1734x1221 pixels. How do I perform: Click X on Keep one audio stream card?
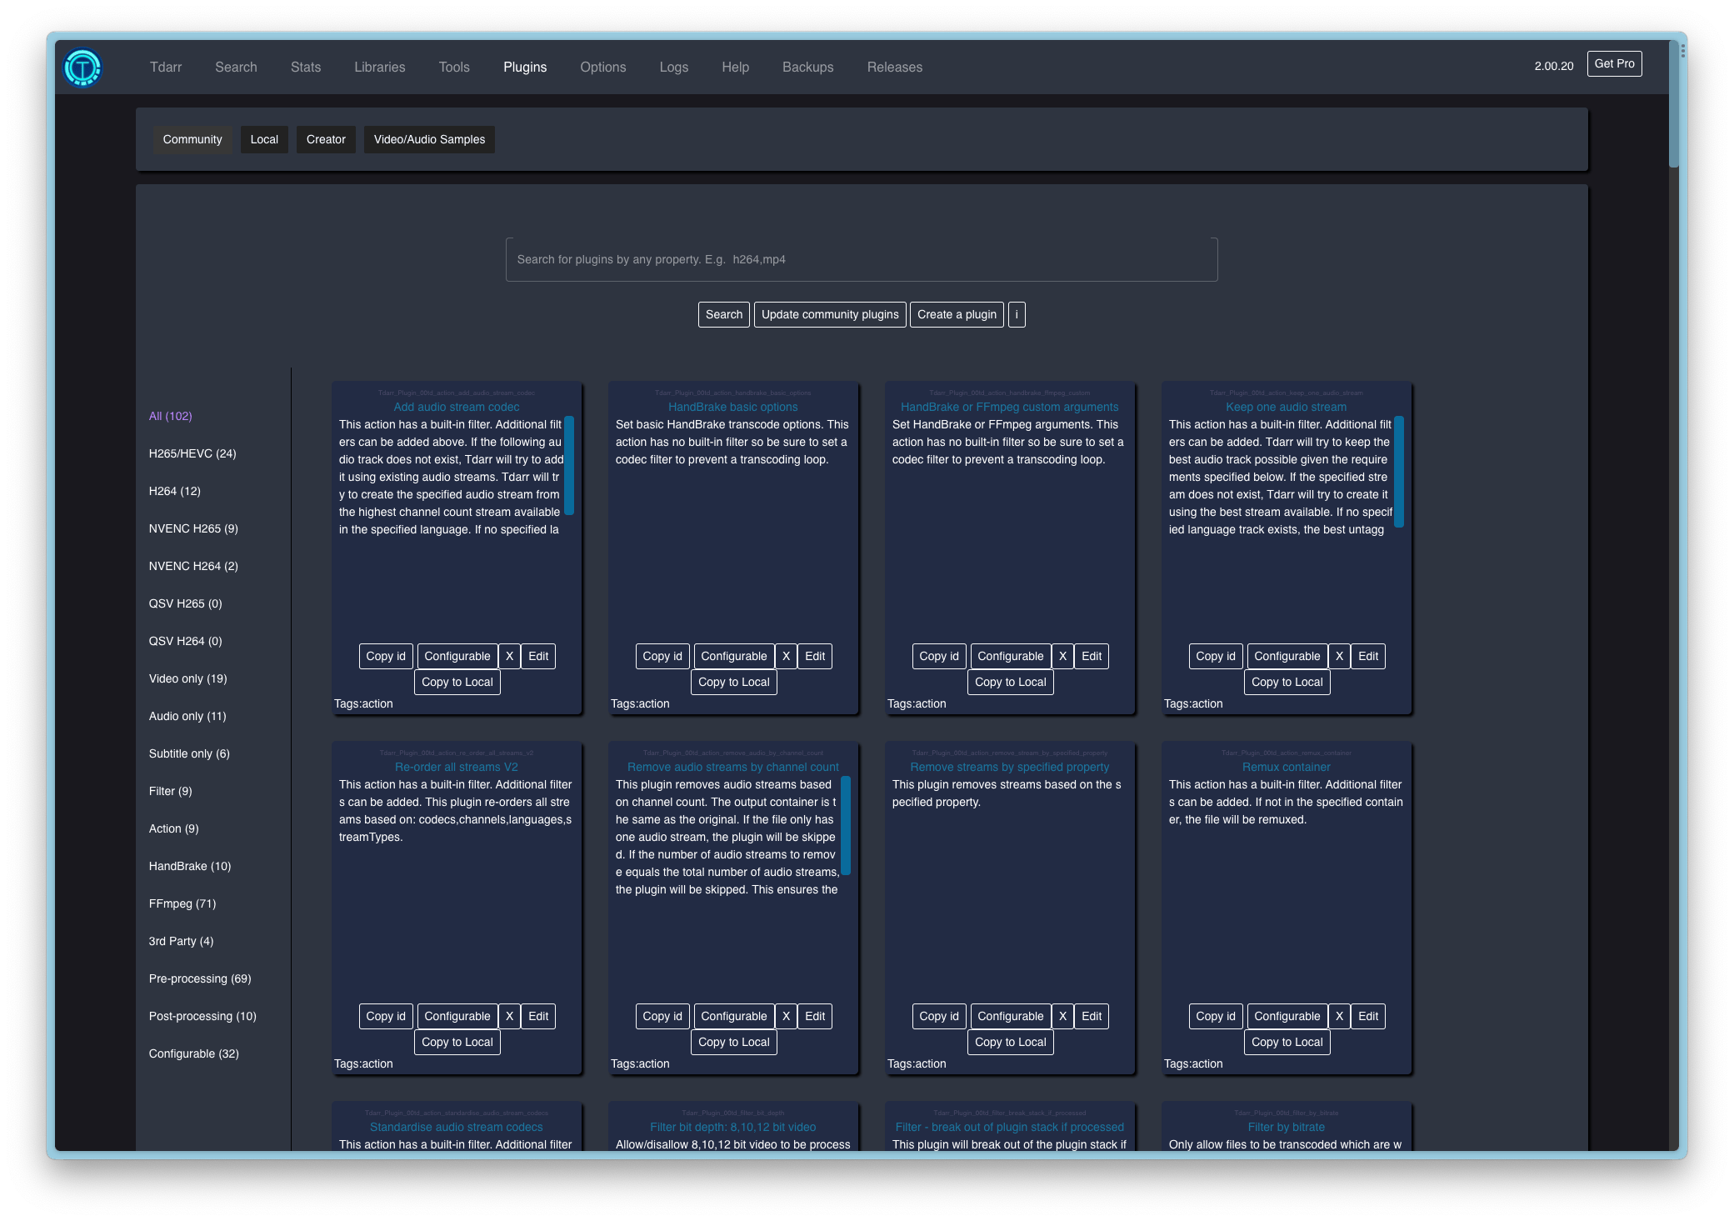[1339, 656]
